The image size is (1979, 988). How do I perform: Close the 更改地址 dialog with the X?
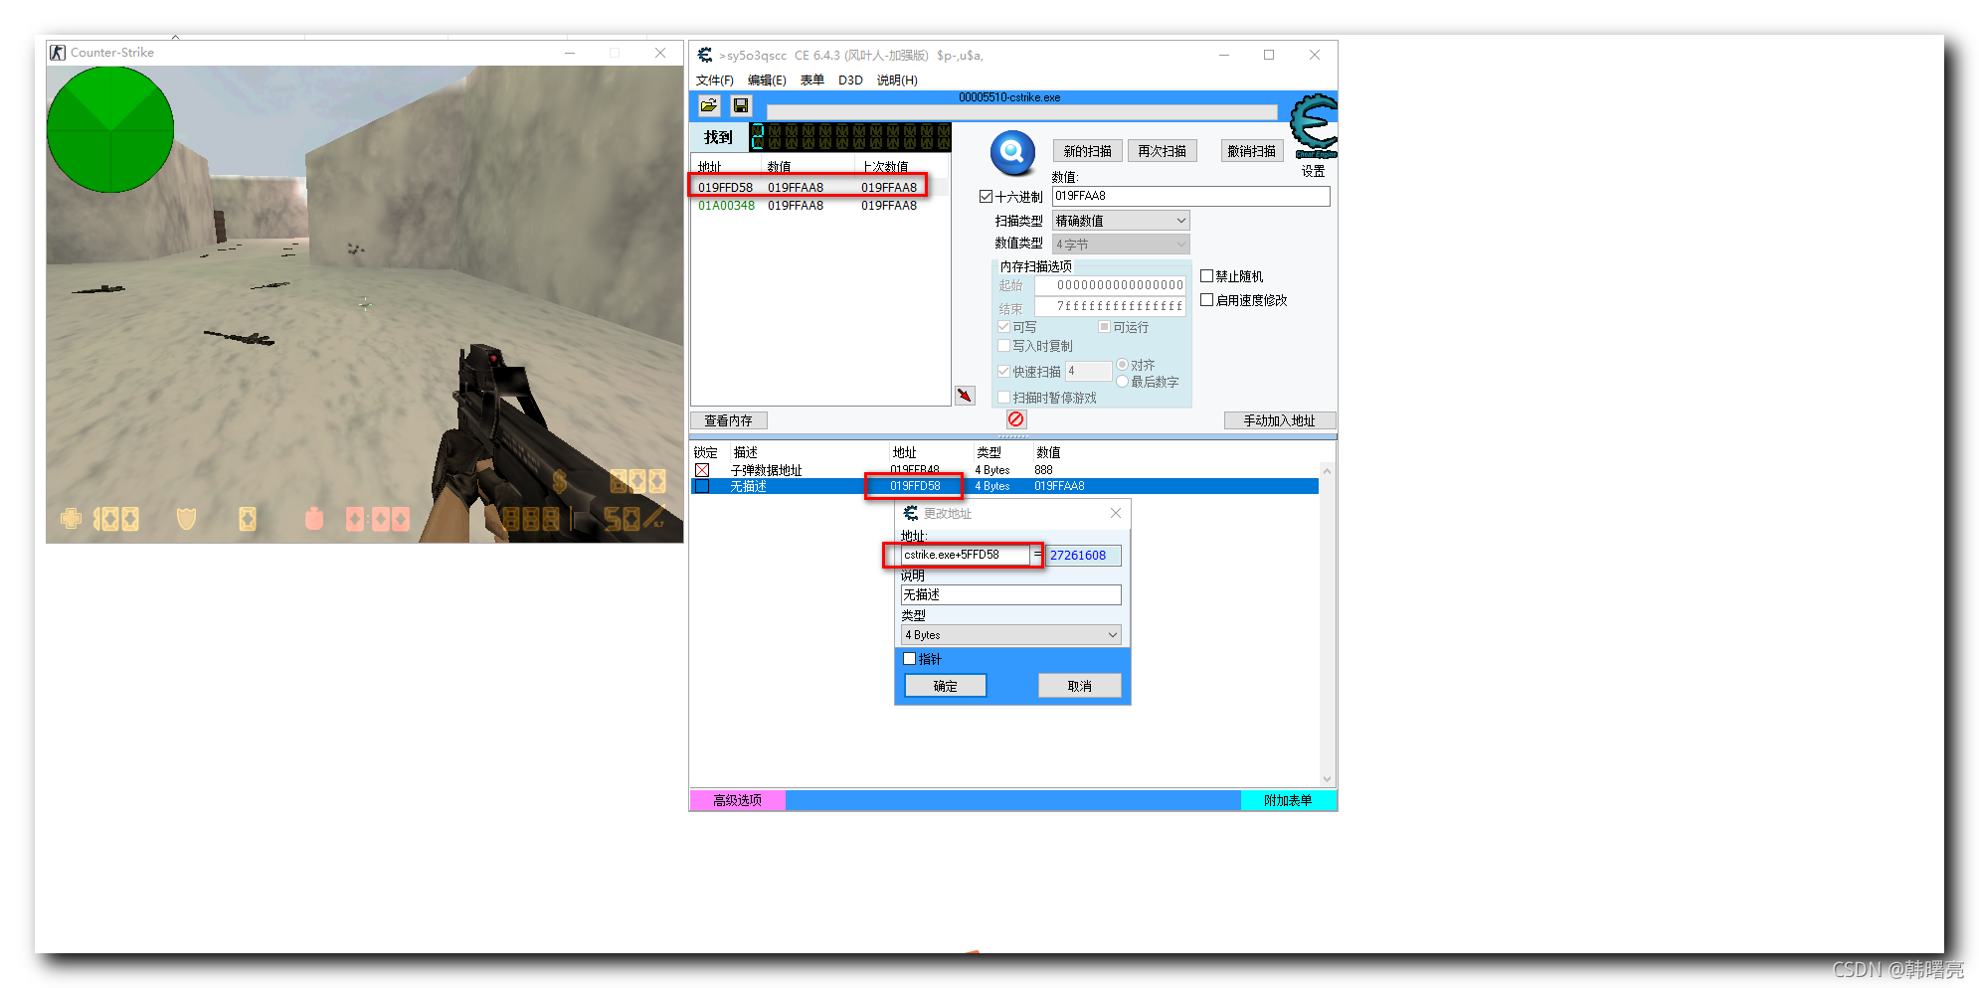point(1116,513)
